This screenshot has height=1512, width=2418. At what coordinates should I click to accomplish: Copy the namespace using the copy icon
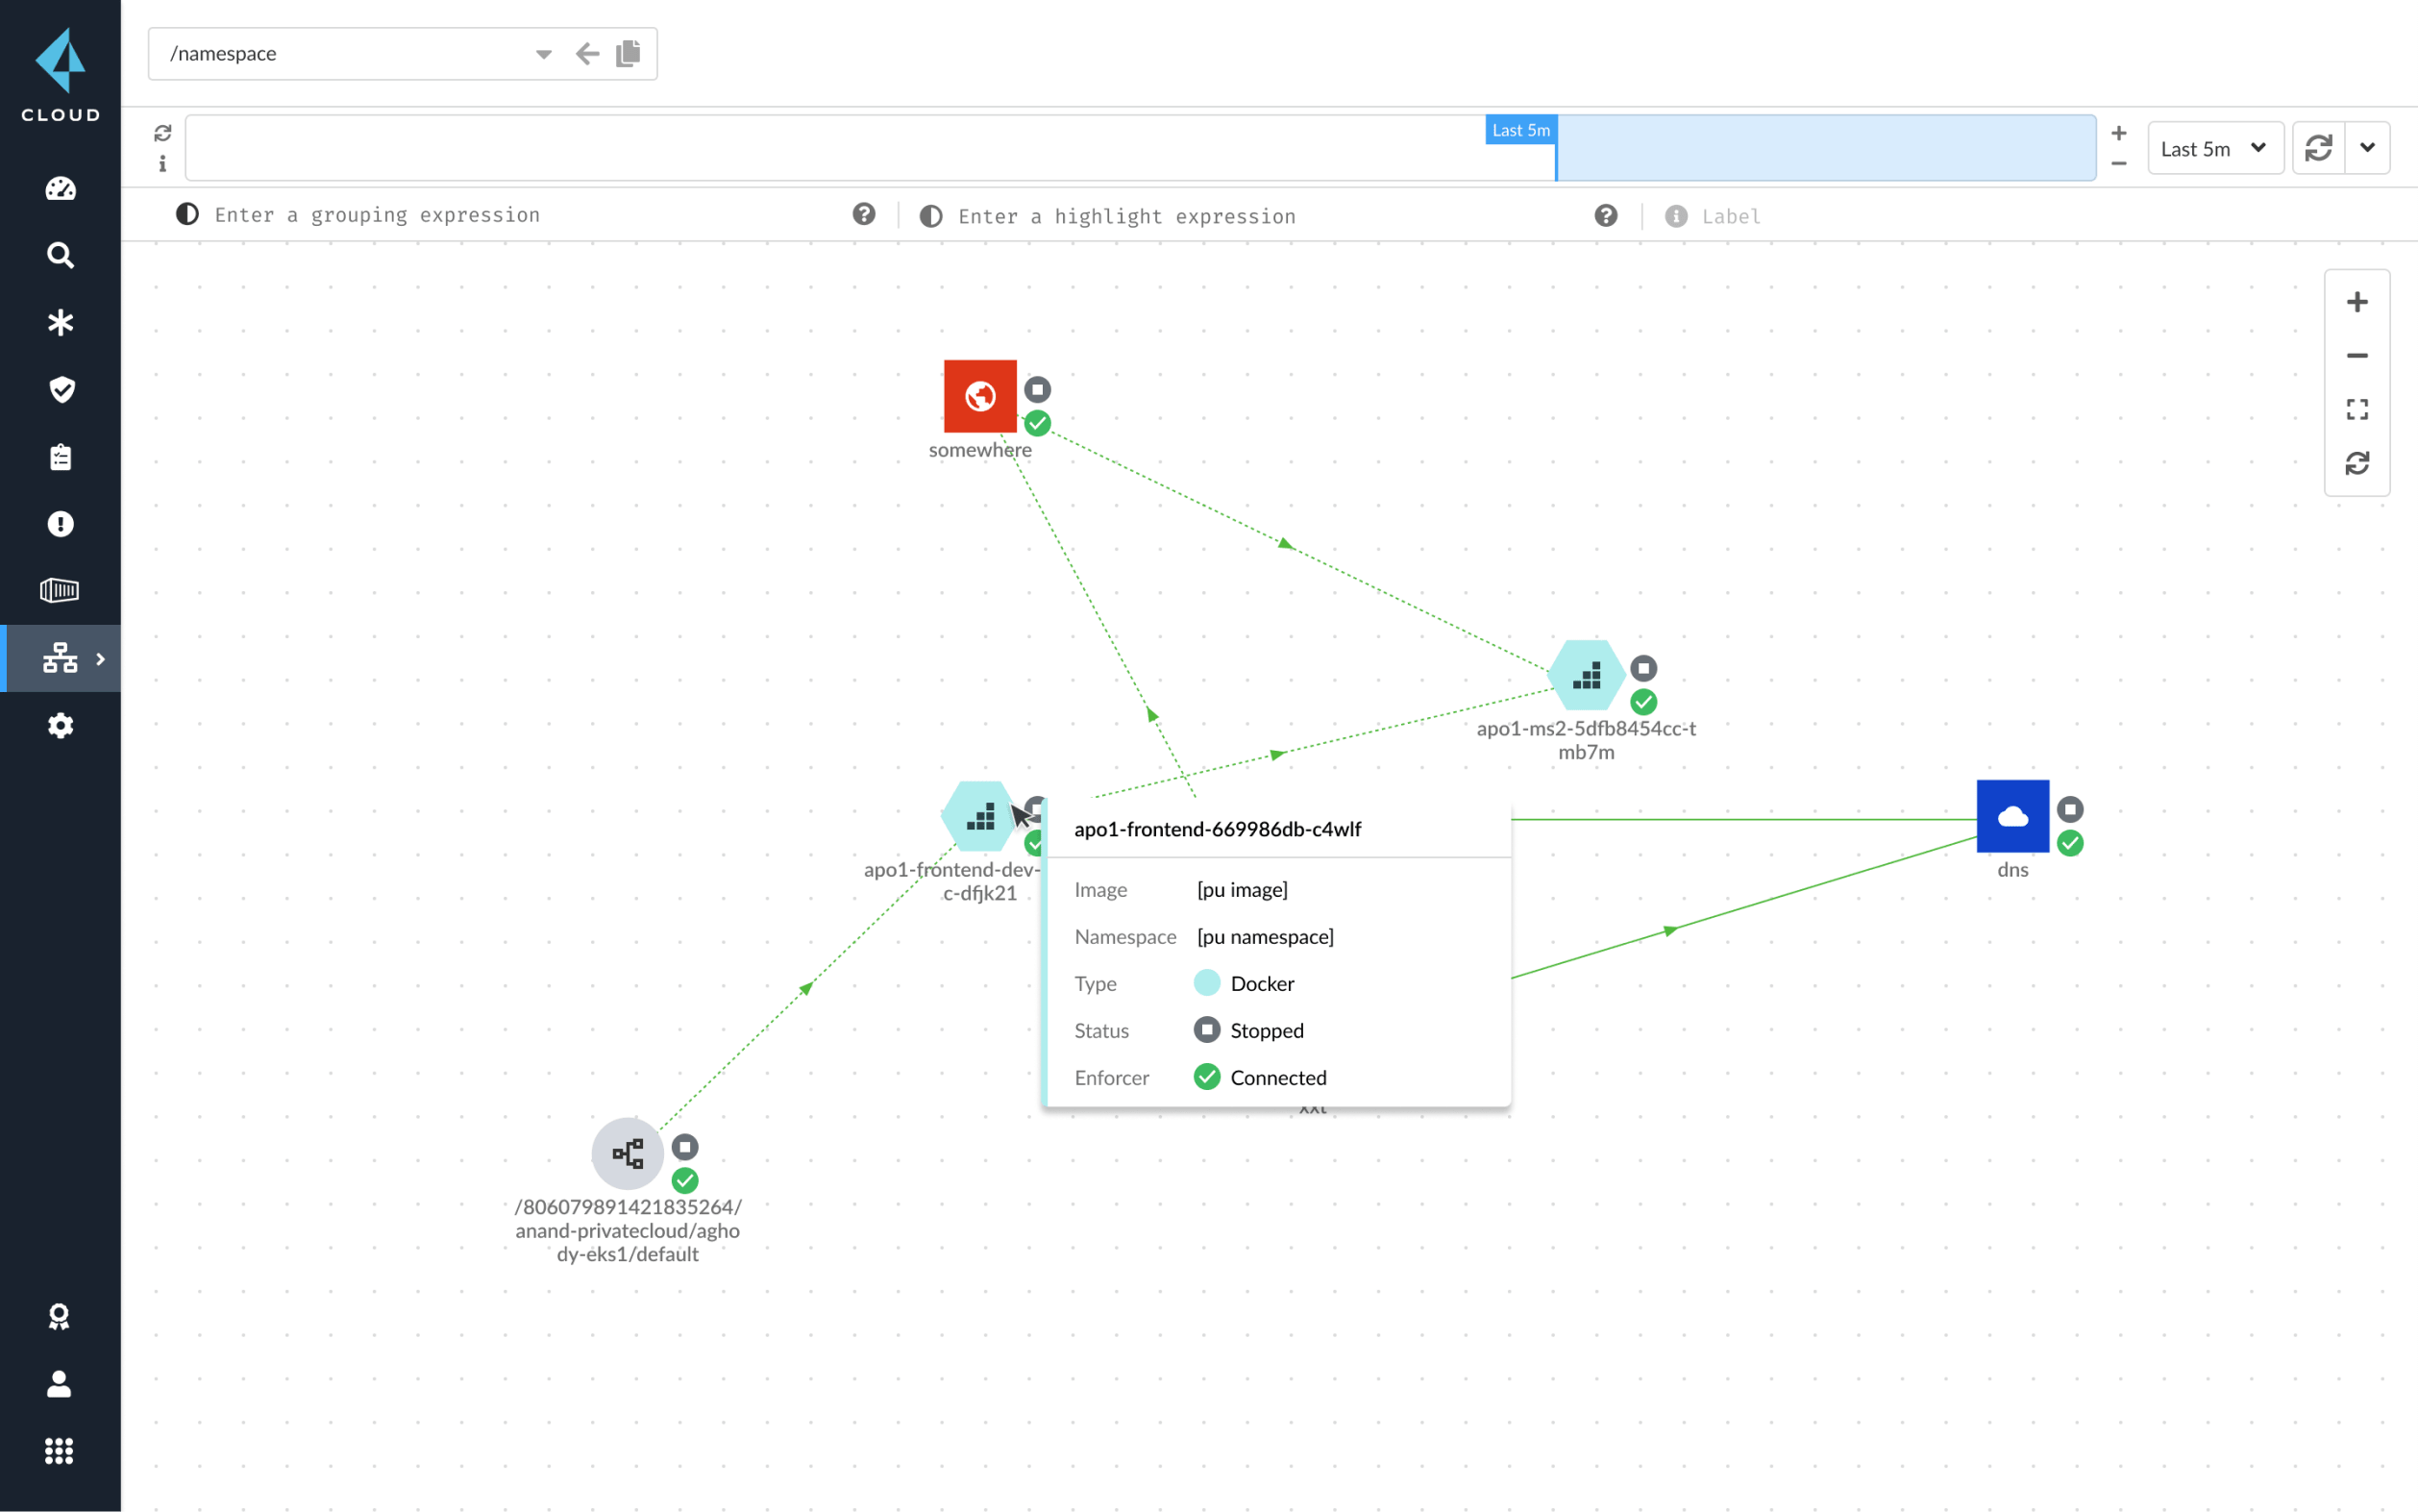629,53
